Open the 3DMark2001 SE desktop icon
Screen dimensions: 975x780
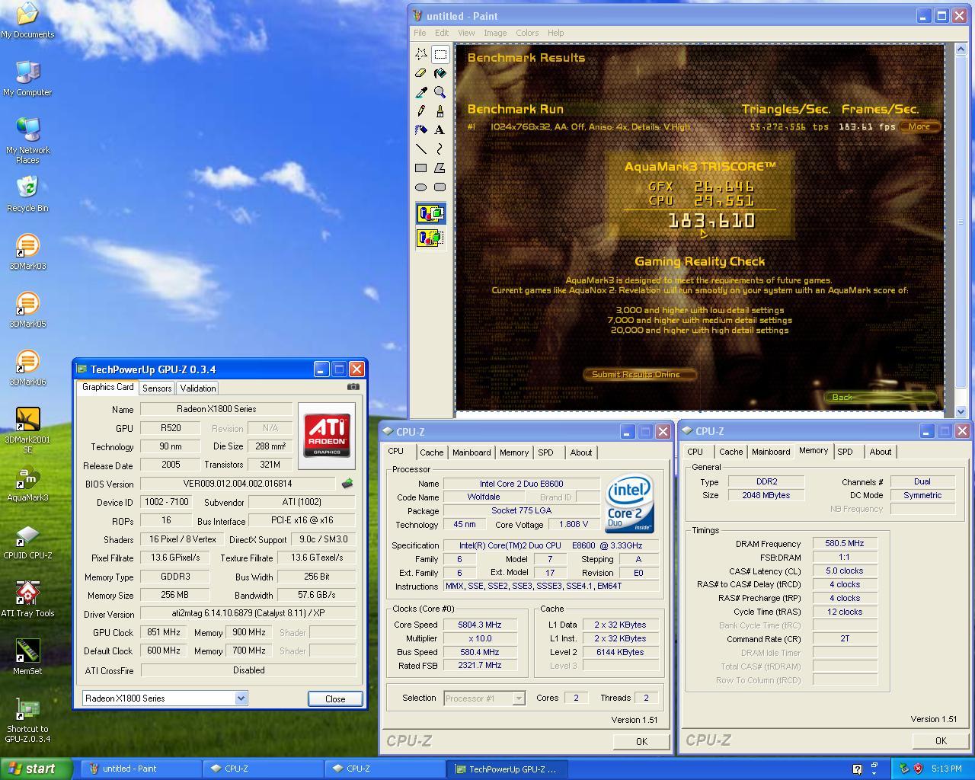click(27, 430)
